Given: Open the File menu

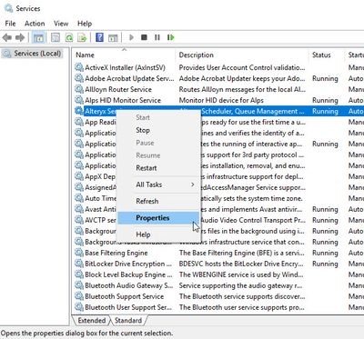Looking at the screenshot, I should 10,24.
